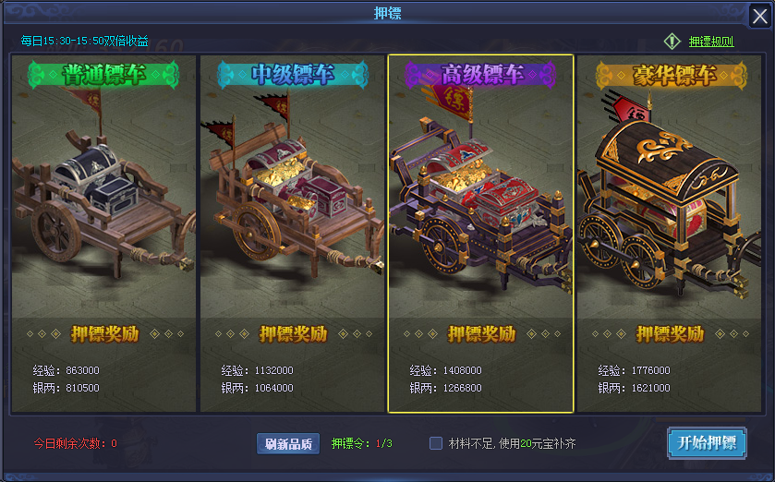Open the 押镖规则 link

(x=711, y=42)
